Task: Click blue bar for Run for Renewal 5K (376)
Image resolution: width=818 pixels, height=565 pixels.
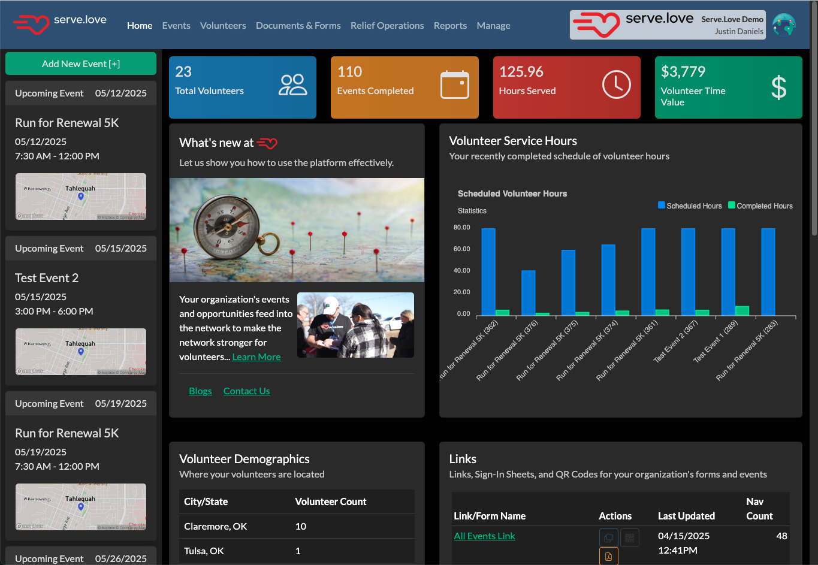Action: click(529, 293)
